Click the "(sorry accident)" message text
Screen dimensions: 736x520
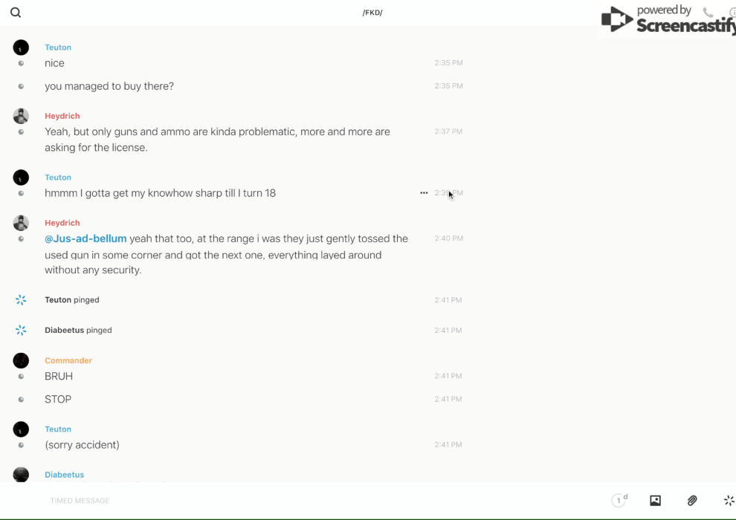pyautogui.click(x=82, y=445)
